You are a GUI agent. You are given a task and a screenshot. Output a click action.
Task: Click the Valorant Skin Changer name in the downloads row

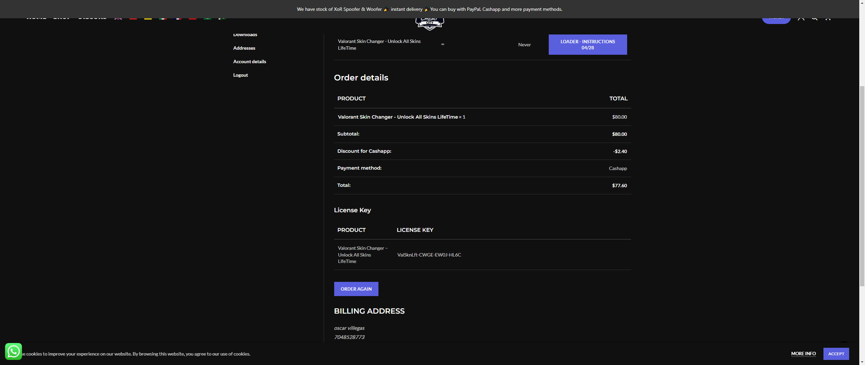tap(379, 45)
